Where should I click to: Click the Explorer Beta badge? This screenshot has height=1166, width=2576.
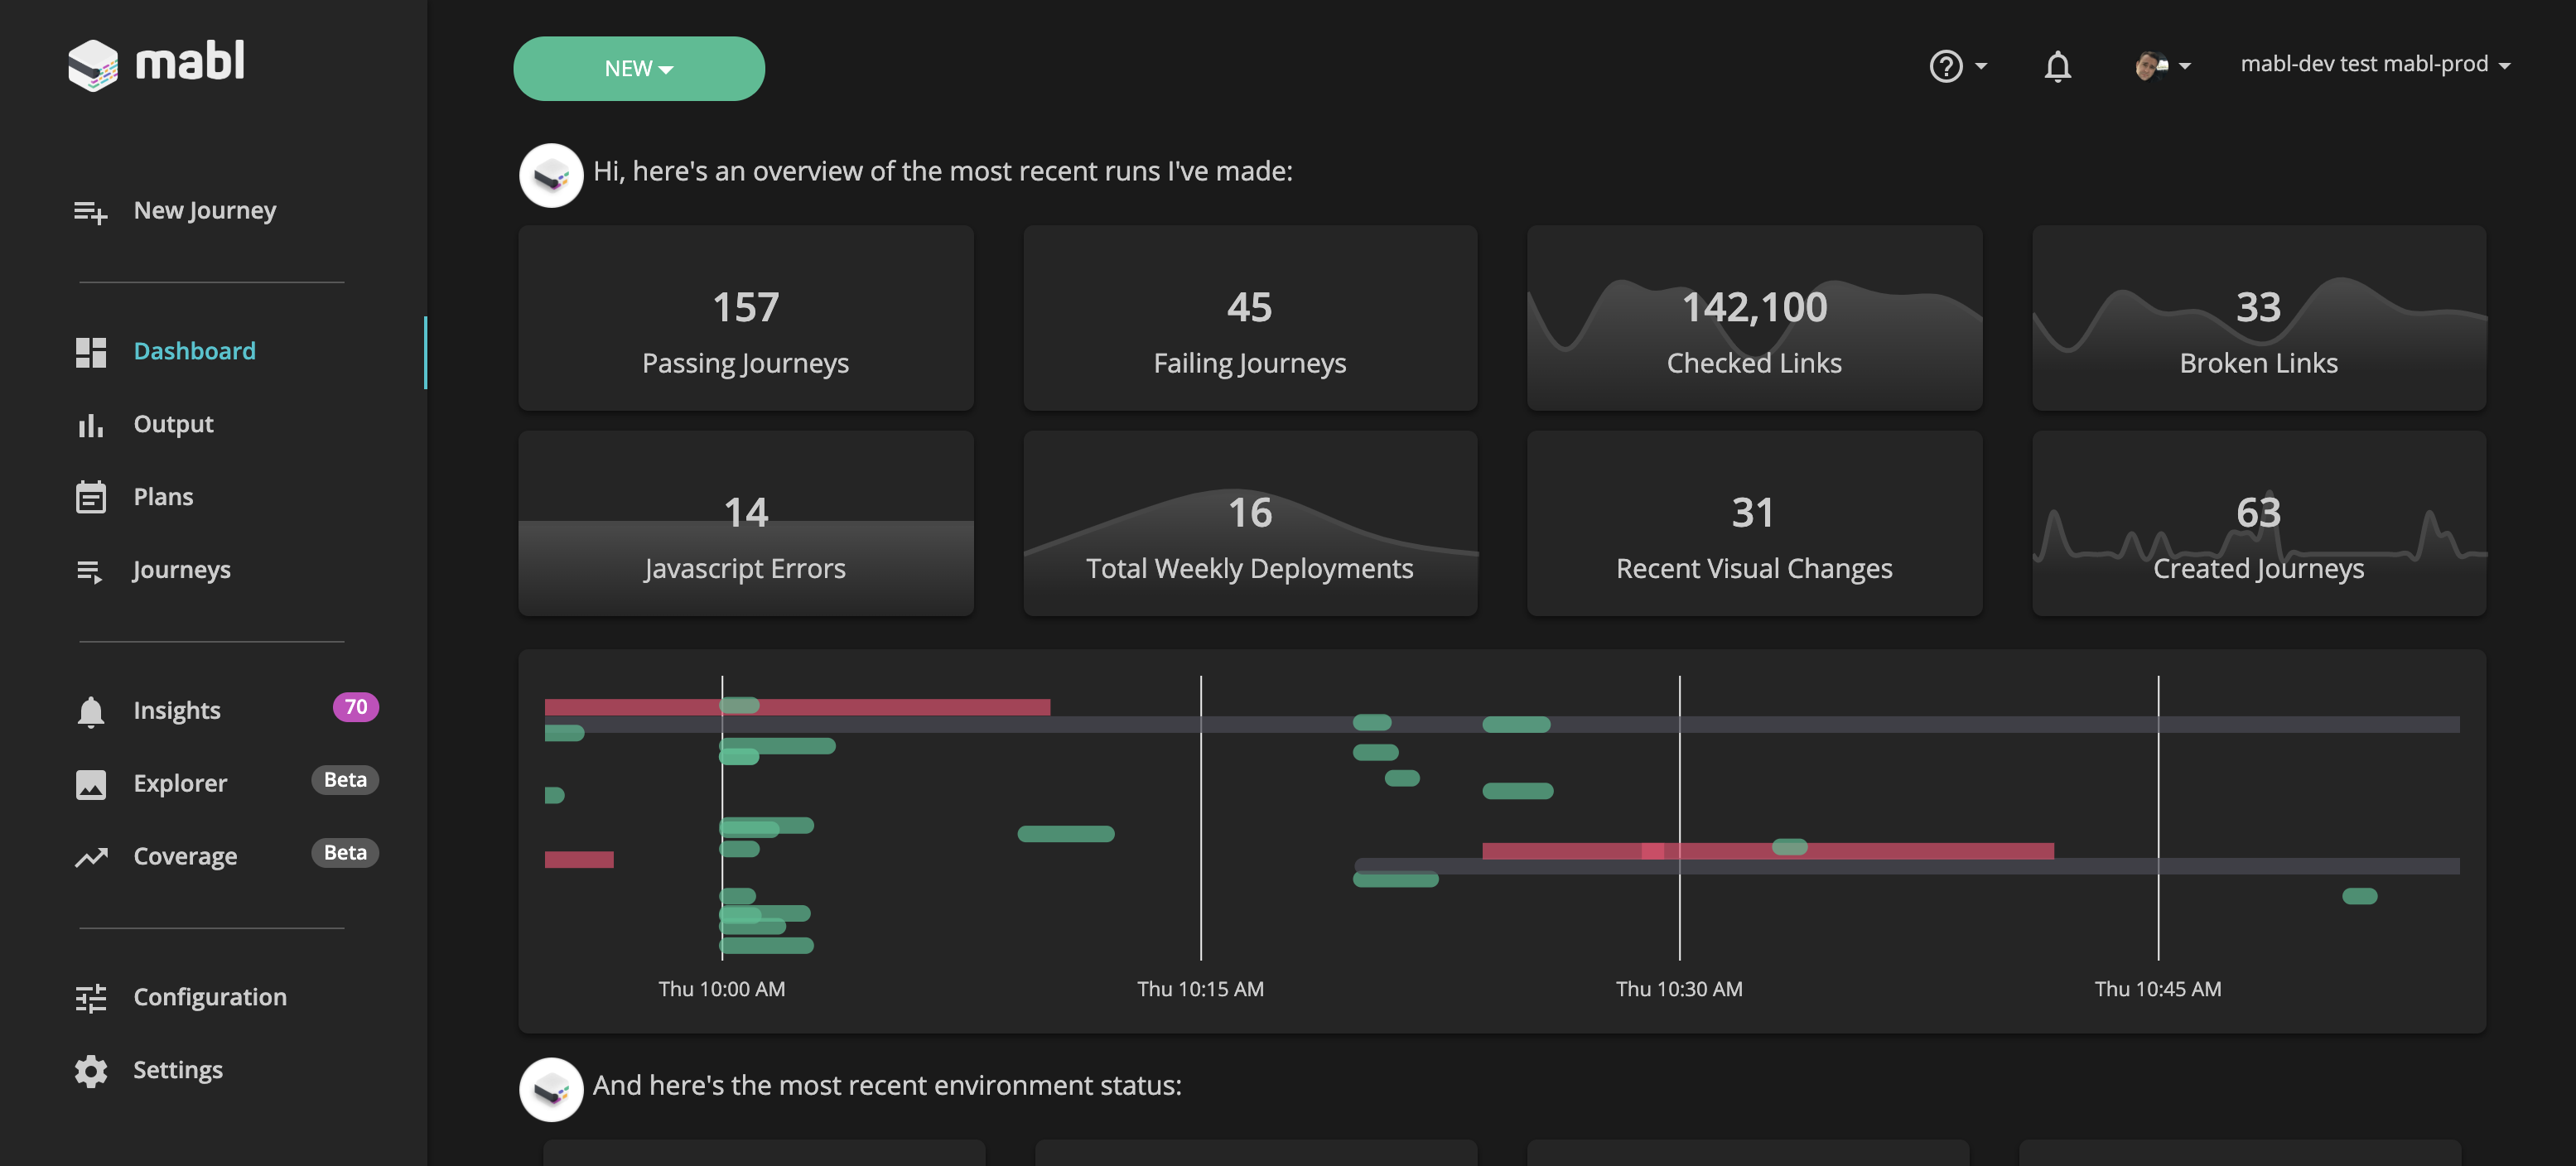(x=345, y=780)
